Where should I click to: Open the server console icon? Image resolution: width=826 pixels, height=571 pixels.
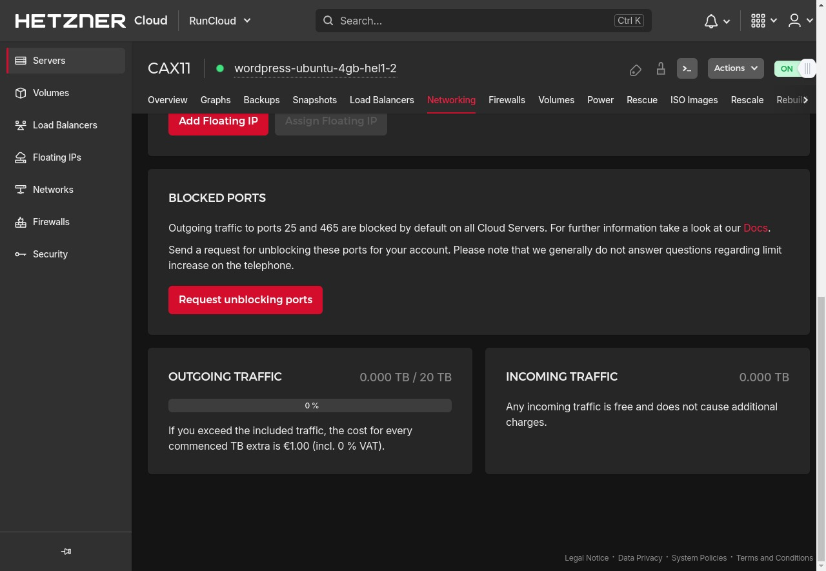click(687, 68)
